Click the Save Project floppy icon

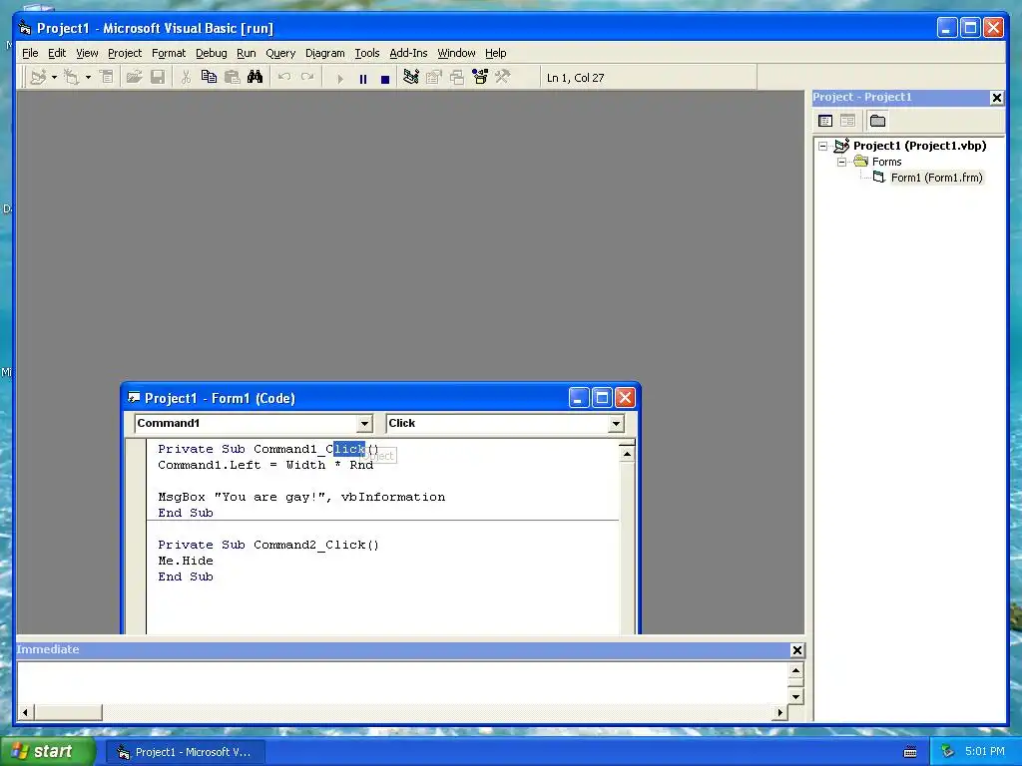tap(157, 78)
